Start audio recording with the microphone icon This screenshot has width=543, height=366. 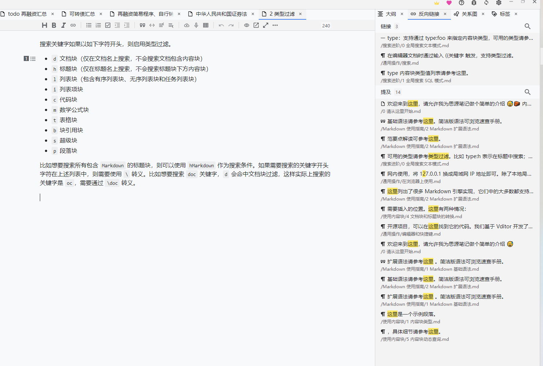[x=196, y=25]
